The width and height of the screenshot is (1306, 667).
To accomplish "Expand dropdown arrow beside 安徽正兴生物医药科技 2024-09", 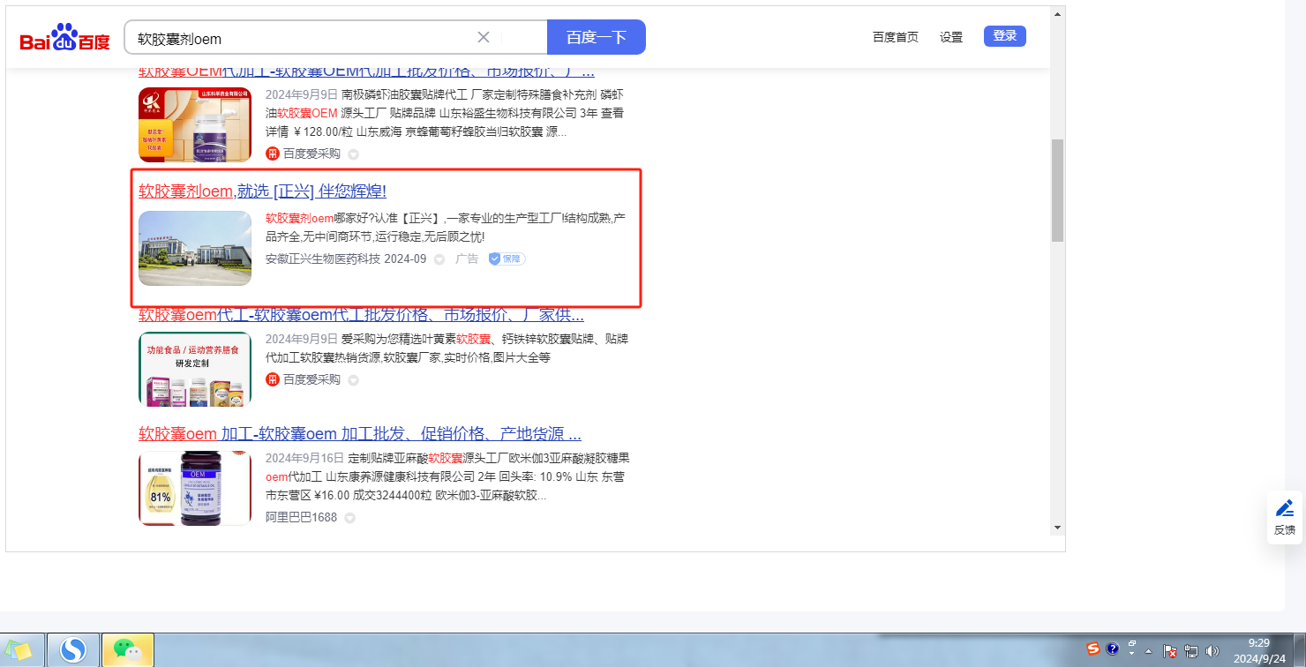I will pyautogui.click(x=439, y=259).
